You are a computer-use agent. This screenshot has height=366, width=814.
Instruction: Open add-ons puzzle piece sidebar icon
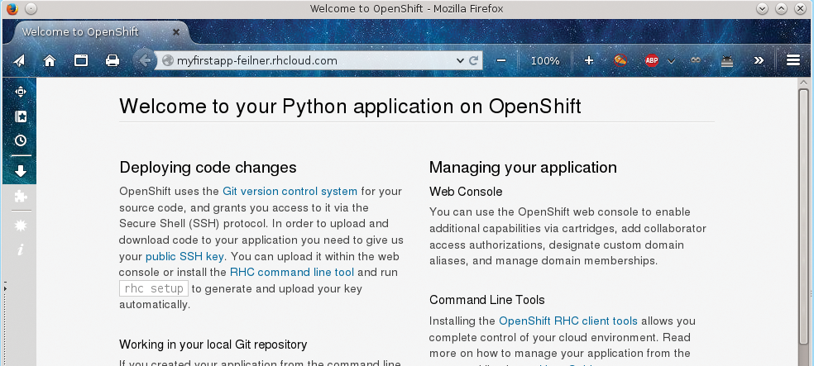pyautogui.click(x=20, y=196)
